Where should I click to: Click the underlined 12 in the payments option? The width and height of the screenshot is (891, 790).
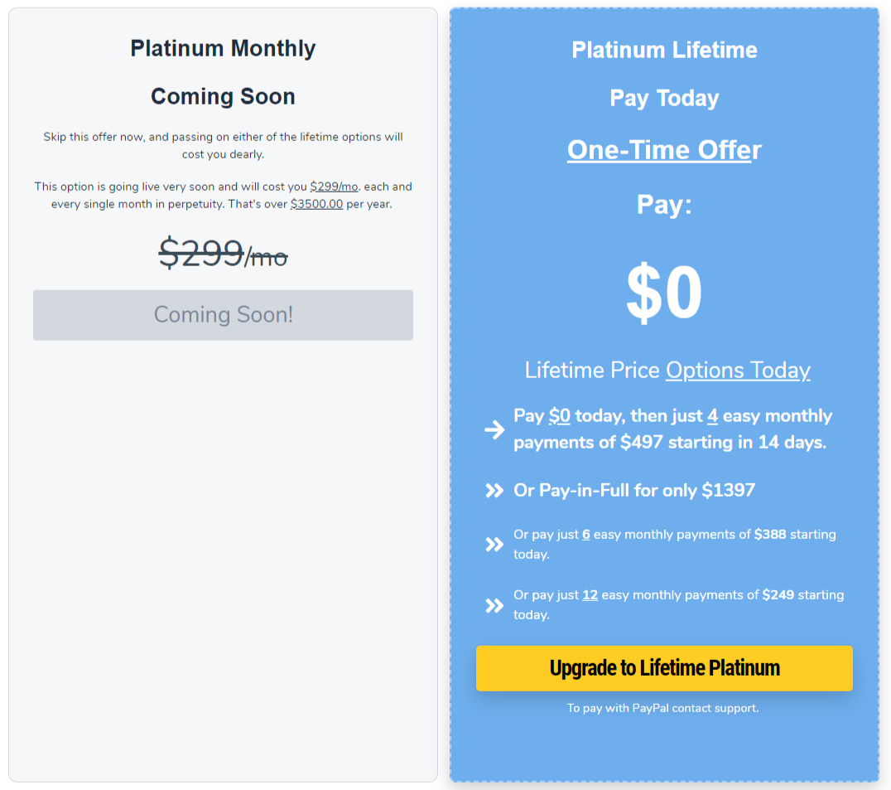point(590,595)
